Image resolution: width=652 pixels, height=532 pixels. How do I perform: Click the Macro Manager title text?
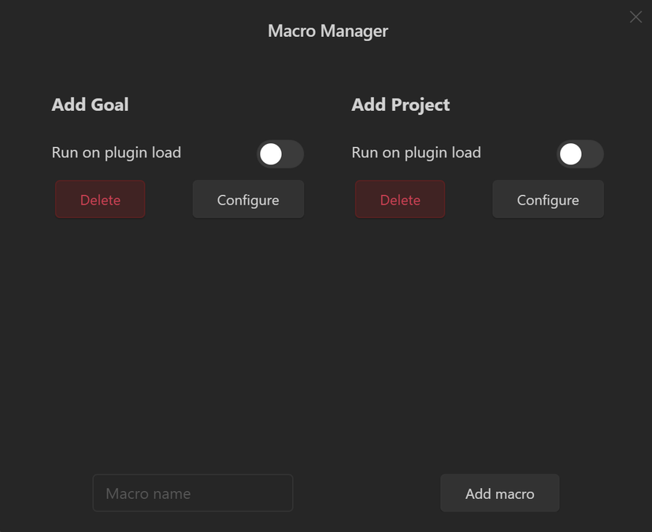click(x=328, y=31)
